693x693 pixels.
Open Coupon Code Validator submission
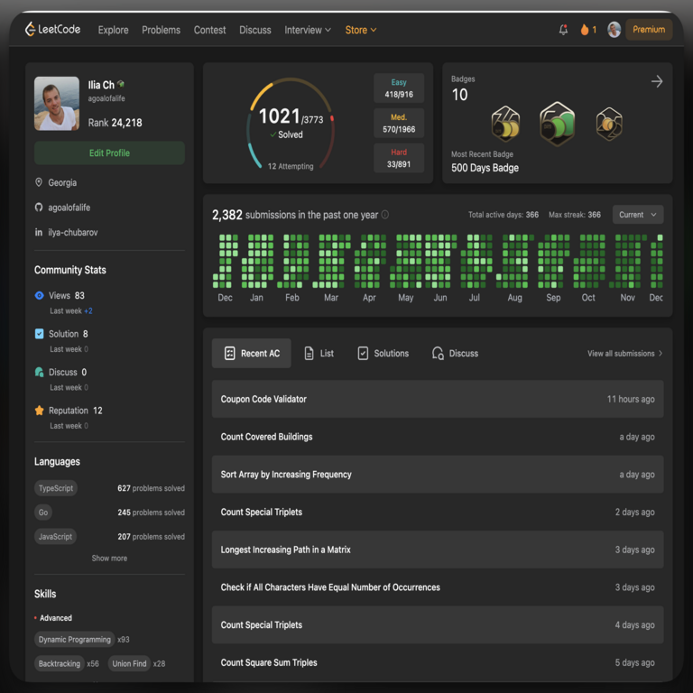(263, 399)
